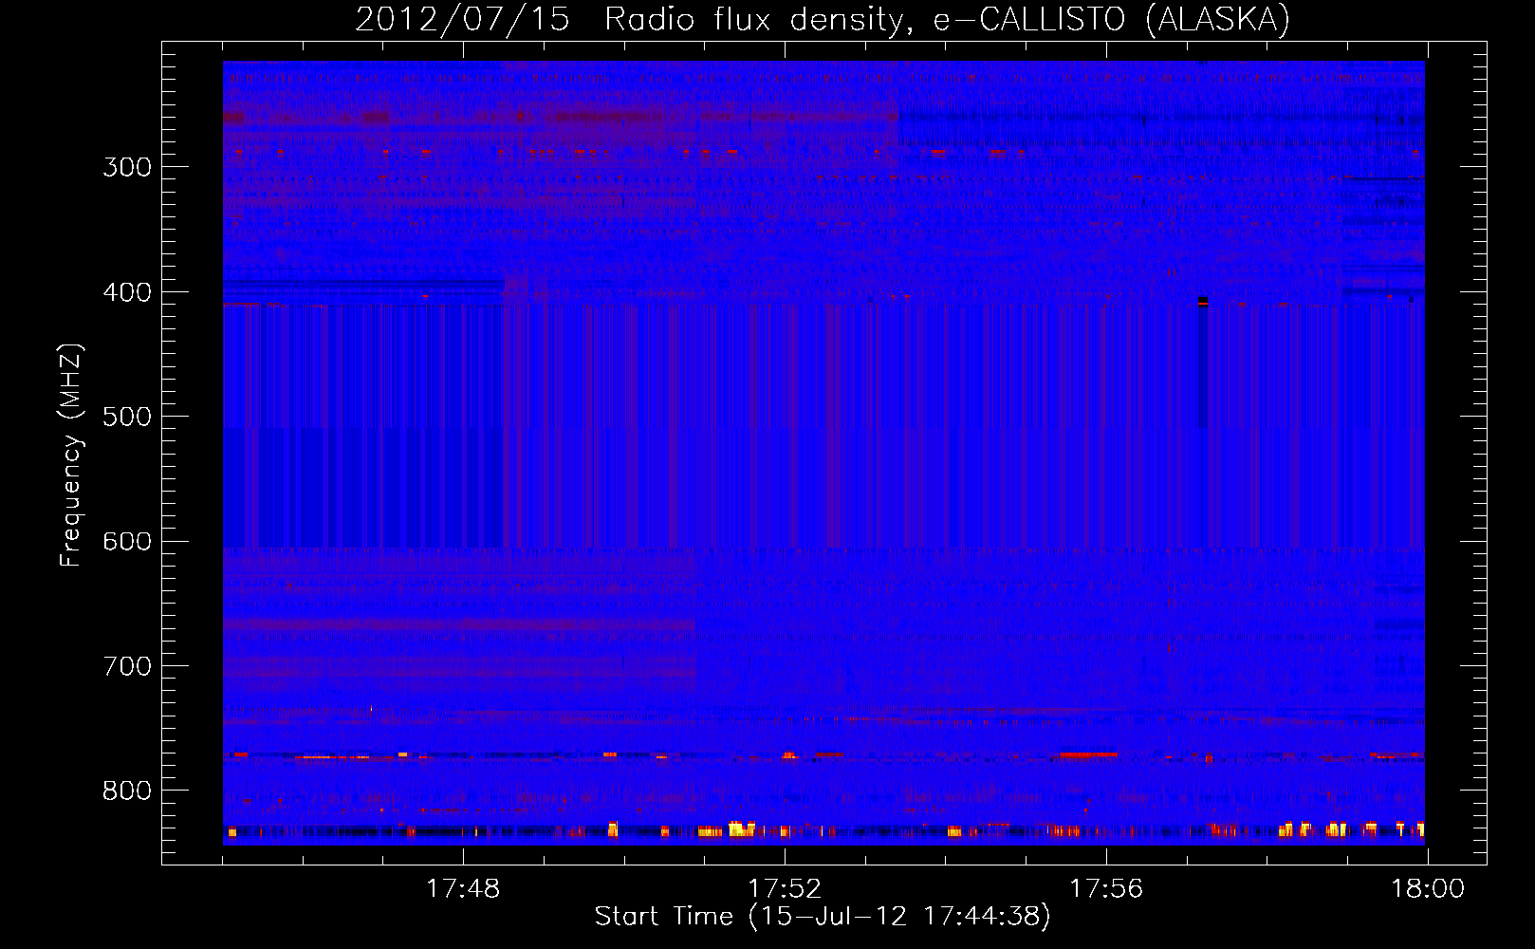The height and width of the screenshot is (949, 1535).
Task: Click the 'Start Time (15-Jul-12 17:44:38)' label
Action: click(x=823, y=917)
